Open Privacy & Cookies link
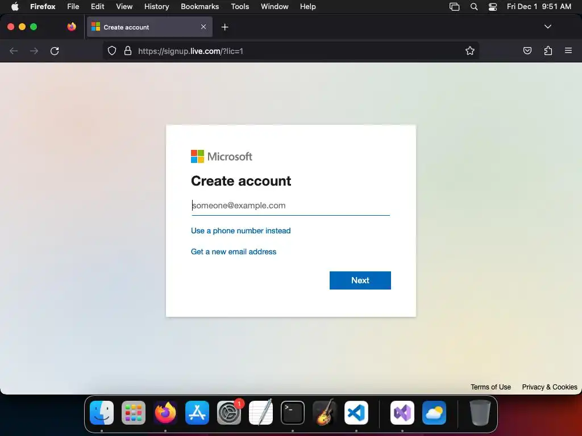582x436 pixels. point(550,387)
